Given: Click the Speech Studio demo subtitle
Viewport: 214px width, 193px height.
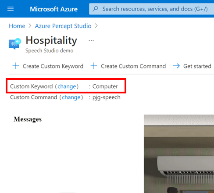Looking at the screenshot, I should point(50,50).
